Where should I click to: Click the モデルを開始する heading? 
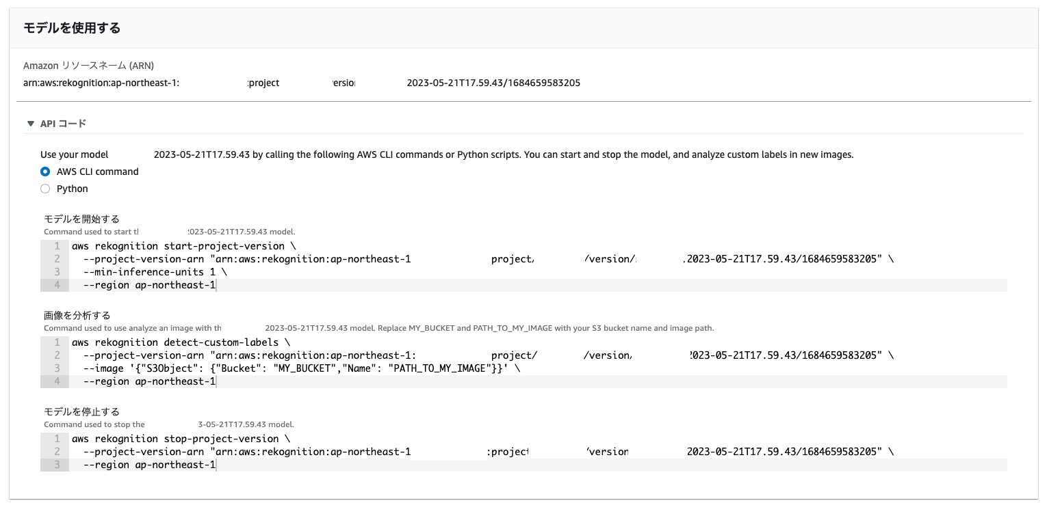pyautogui.click(x=81, y=219)
